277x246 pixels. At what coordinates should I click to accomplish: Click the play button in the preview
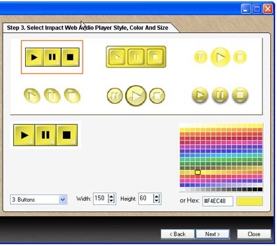(24, 135)
